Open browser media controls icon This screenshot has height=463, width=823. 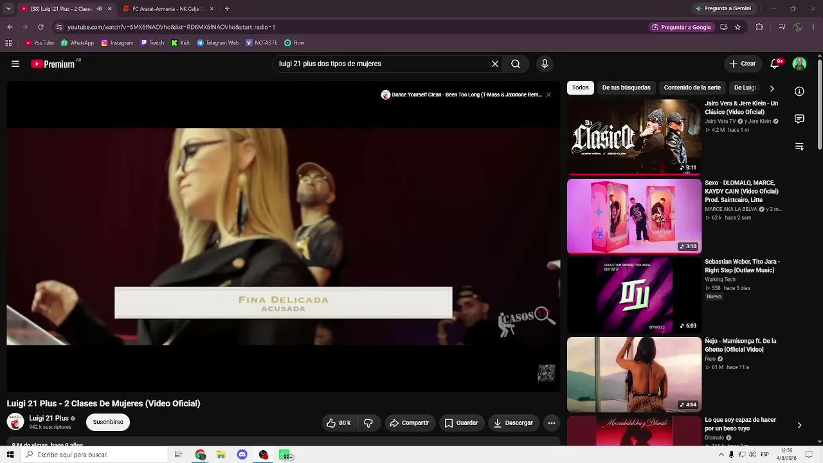pyautogui.click(x=782, y=27)
